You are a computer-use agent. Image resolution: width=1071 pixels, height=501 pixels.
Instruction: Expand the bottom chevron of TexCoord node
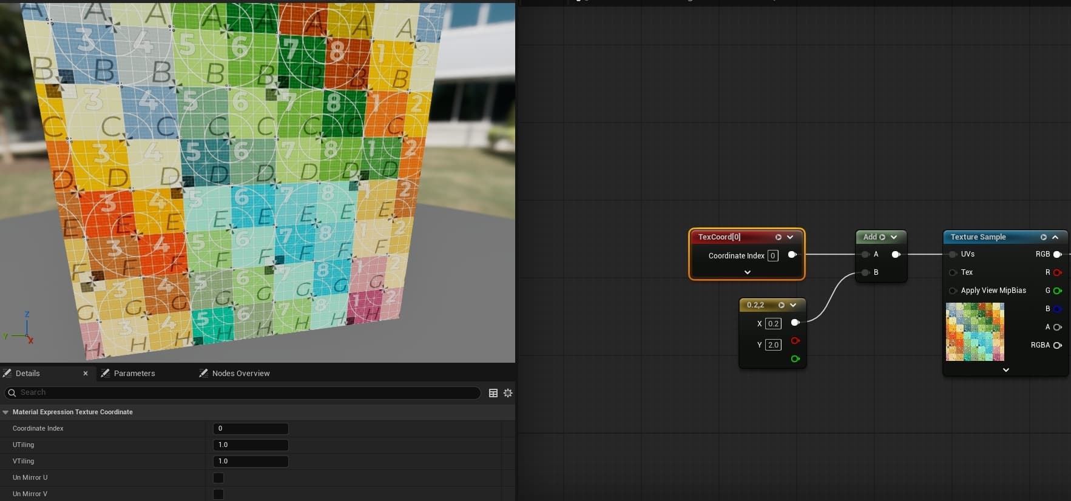point(747,272)
